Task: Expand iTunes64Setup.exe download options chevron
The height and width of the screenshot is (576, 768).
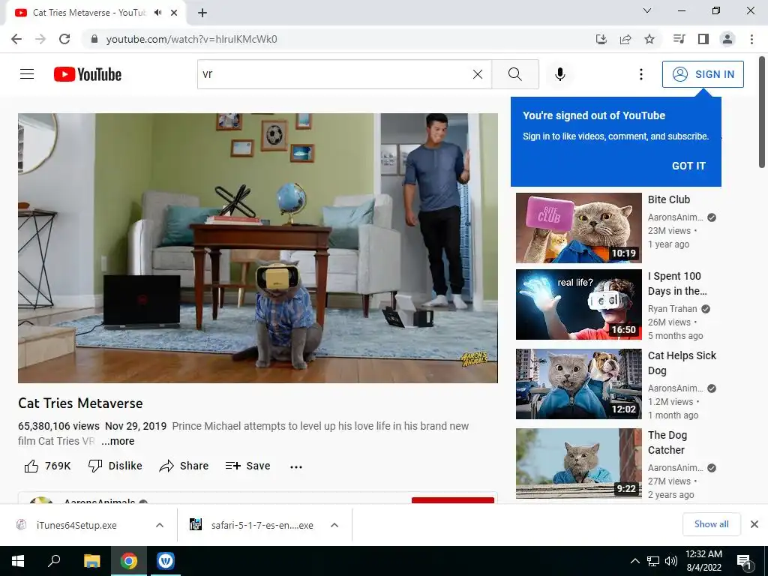Action: tap(160, 525)
